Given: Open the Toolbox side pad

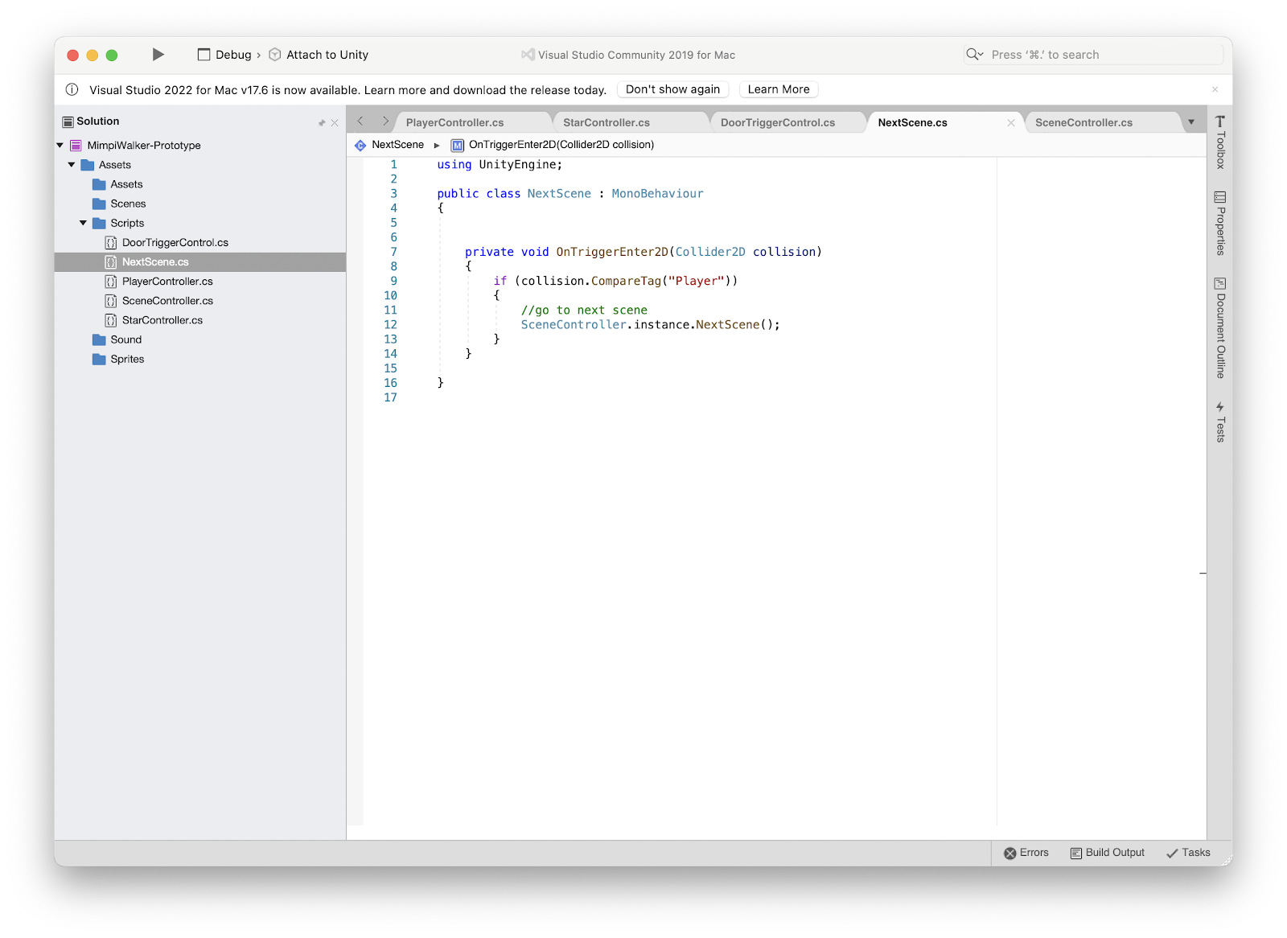Looking at the screenshot, I should tap(1220, 142).
